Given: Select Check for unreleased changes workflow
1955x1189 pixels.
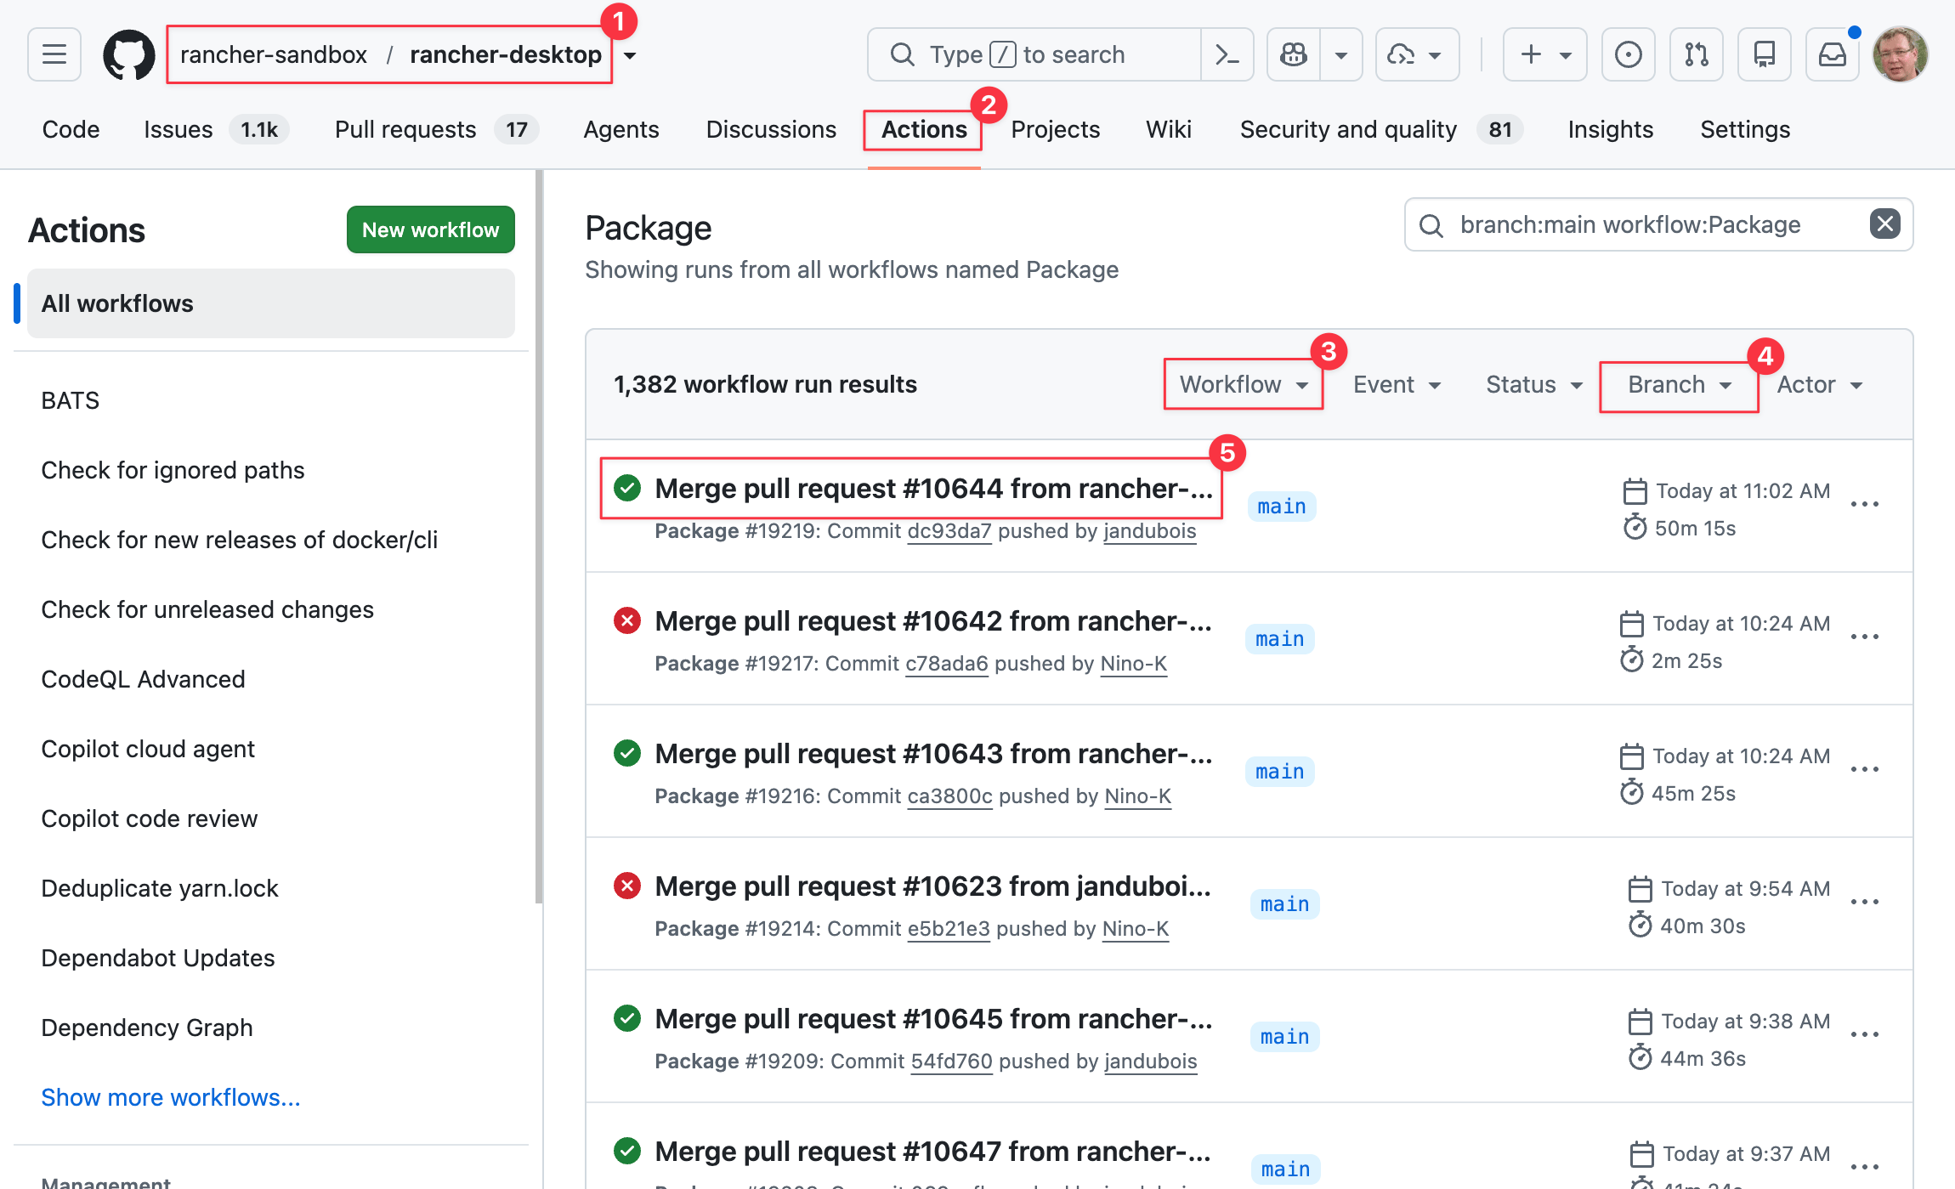Looking at the screenshot, I should [271, 609].
